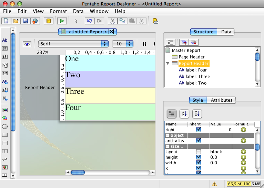The image size is (264, 188).
Task: Uncheck the Inherit box for x
Action: click(x=199, y=168)
